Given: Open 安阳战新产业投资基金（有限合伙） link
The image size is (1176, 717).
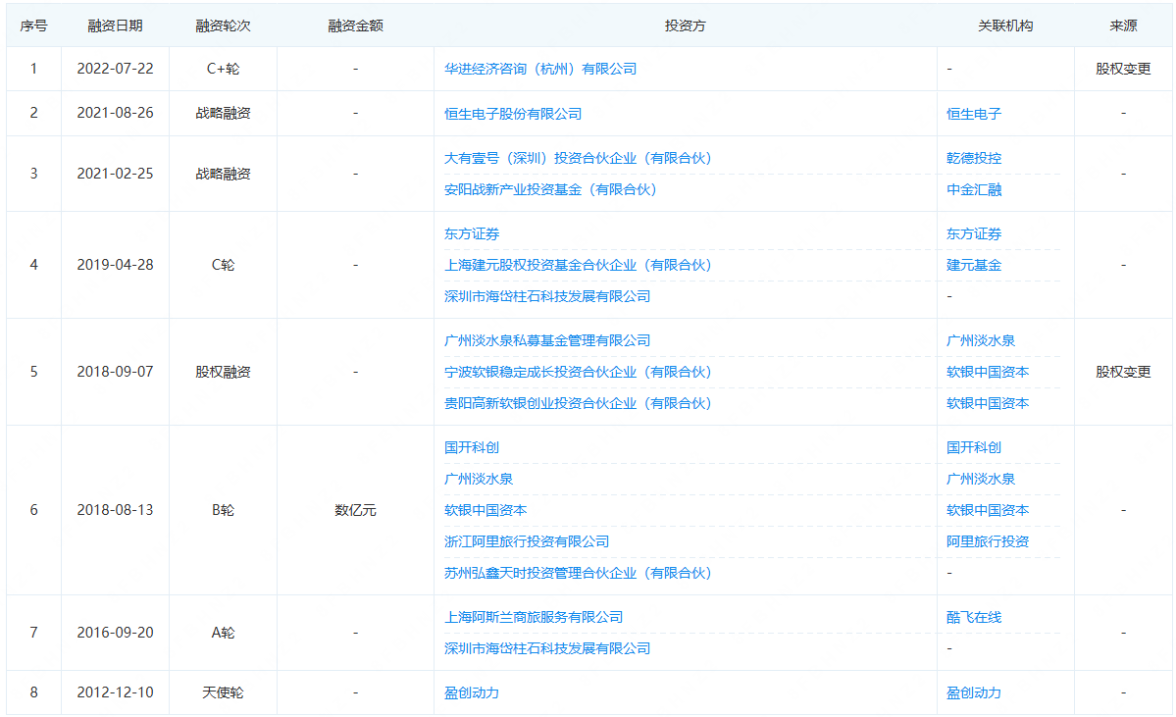Looking at the screenshot, I should 550,189.
